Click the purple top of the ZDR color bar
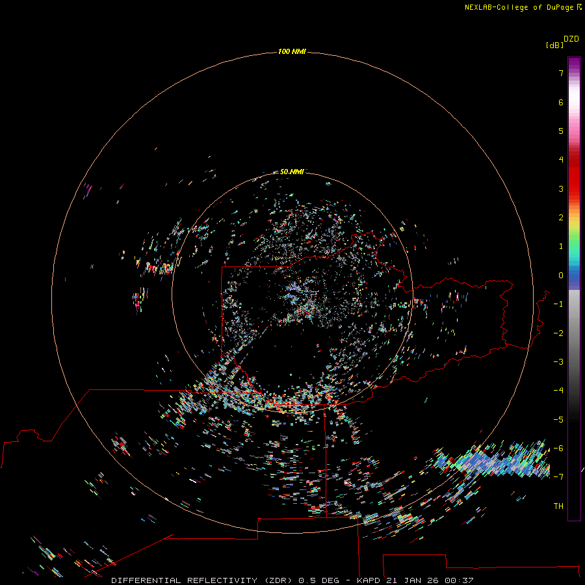 tap(574, 64)
